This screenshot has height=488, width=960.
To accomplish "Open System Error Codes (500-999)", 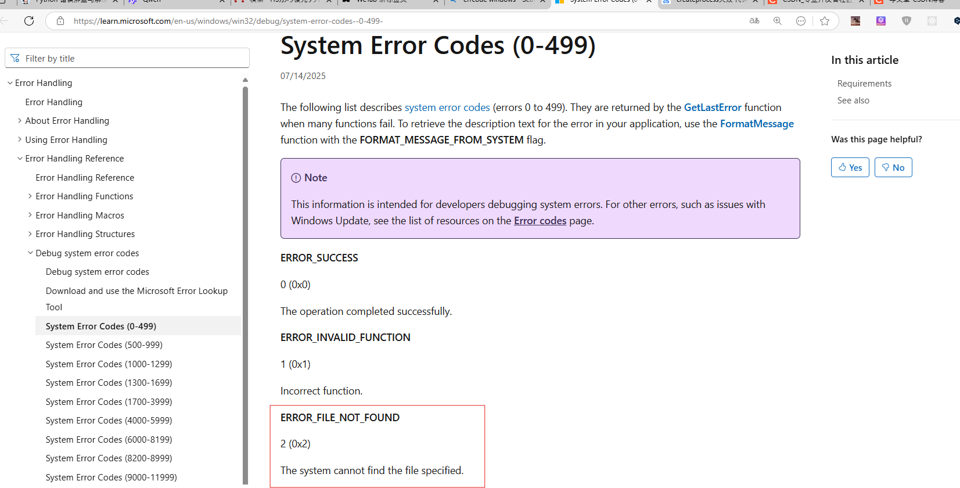I will click(104, 345).
